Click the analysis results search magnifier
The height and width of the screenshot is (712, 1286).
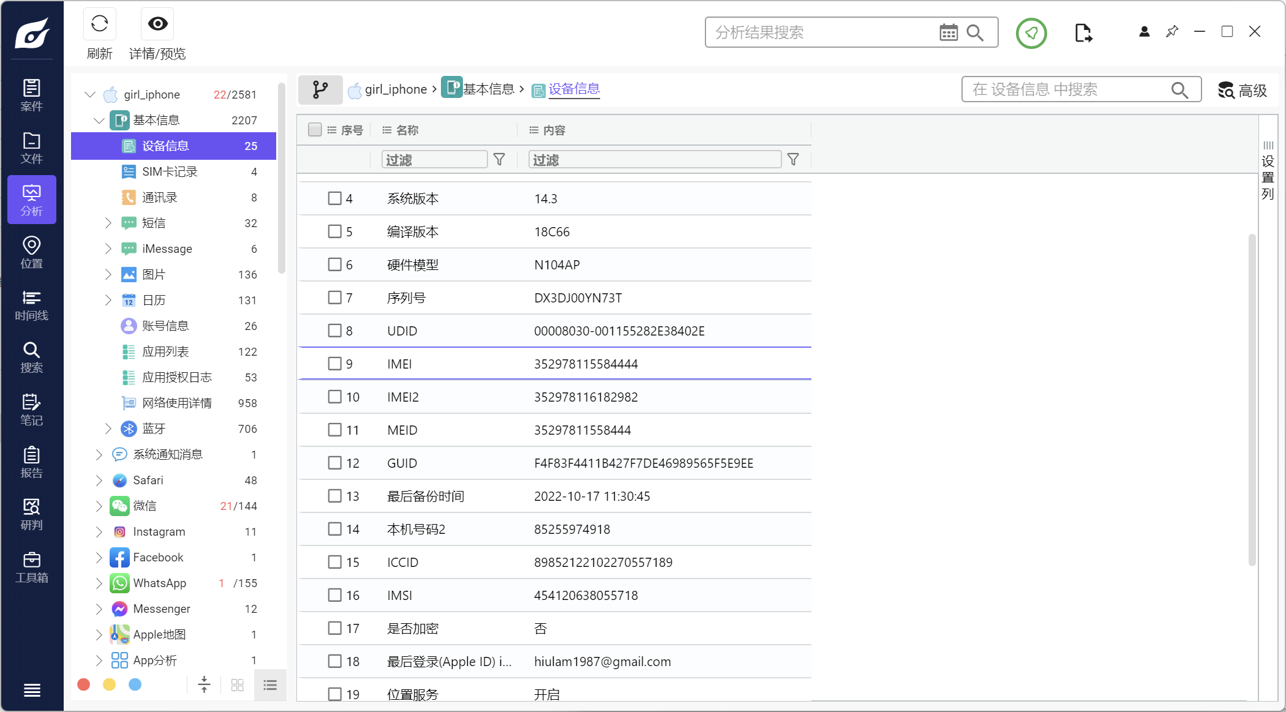(975, 32)
